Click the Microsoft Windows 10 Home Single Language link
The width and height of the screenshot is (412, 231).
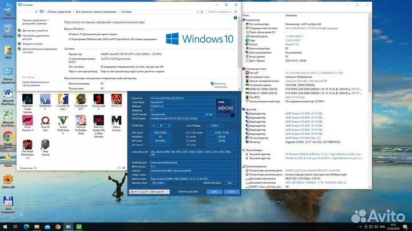[311, 28]
